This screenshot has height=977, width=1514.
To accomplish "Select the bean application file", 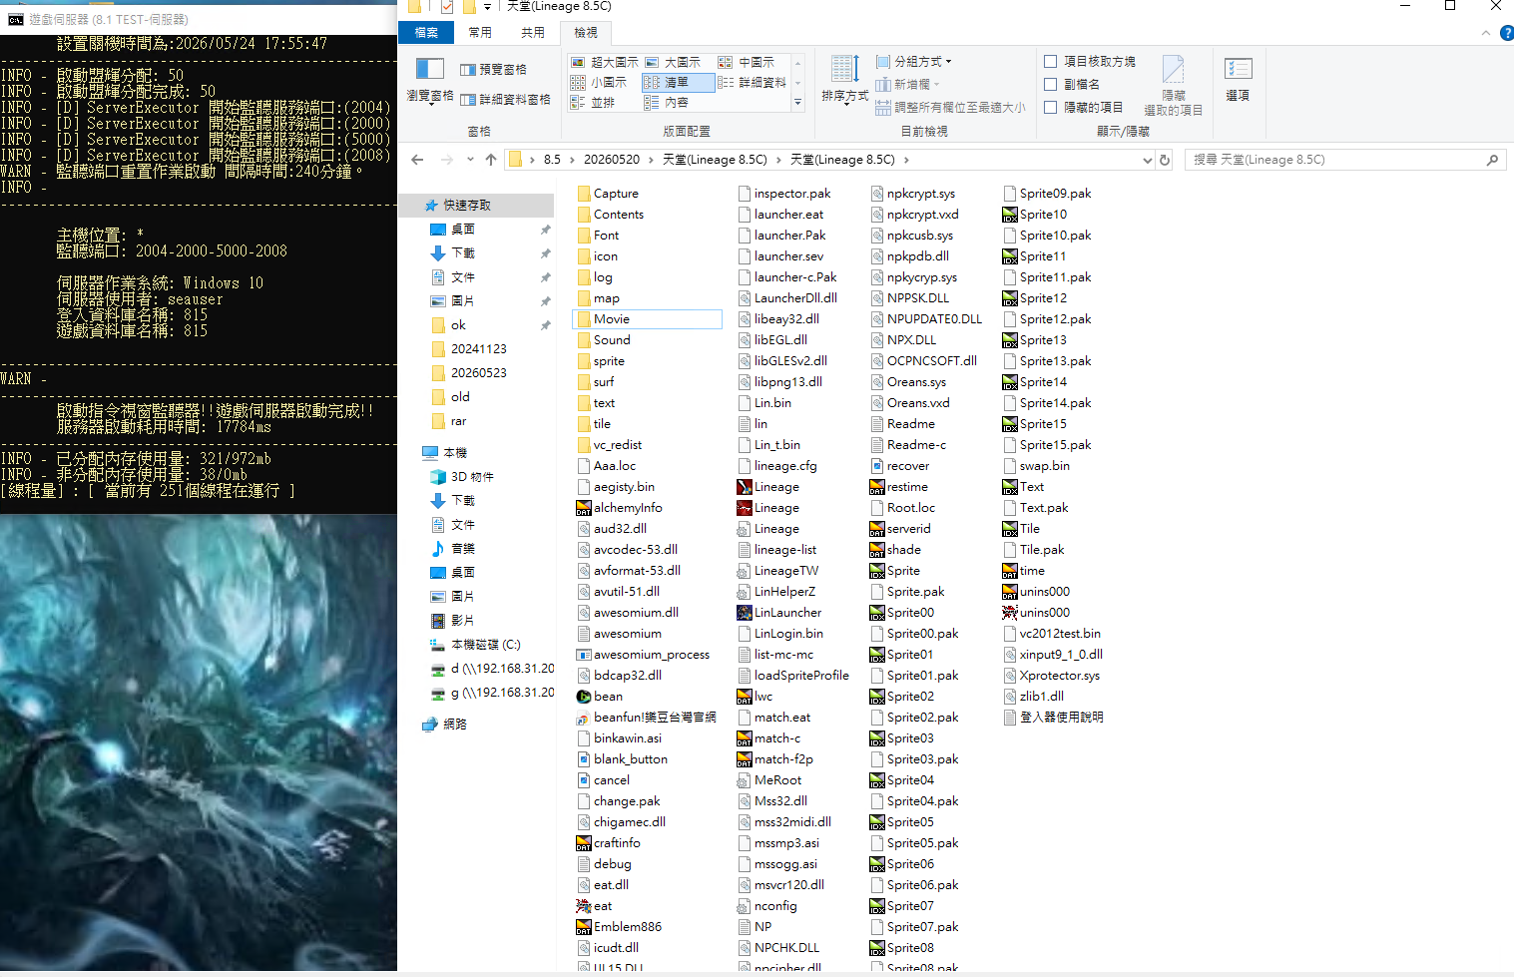I will tap(600, 697).
